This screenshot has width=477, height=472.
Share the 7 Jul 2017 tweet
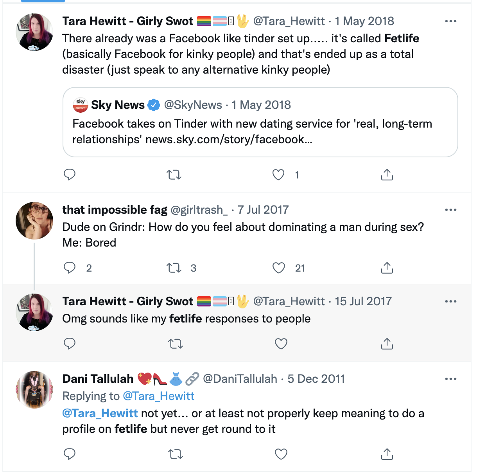tap(387, 268)
